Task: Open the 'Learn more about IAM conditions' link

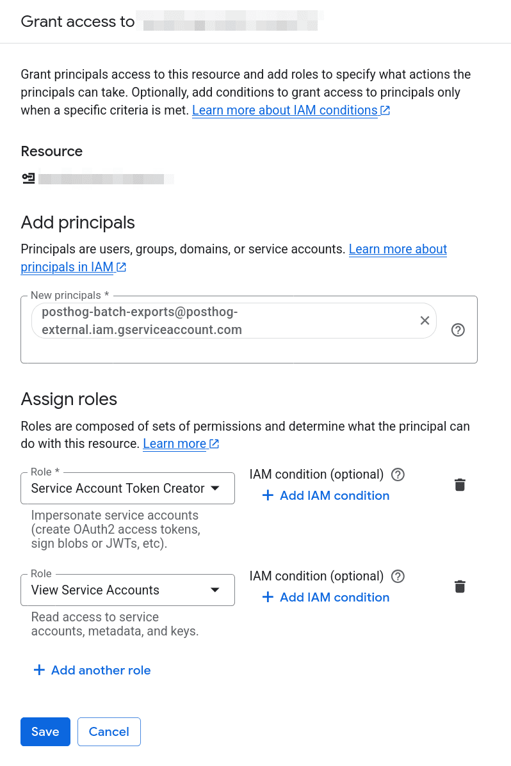Action: (x=284, y=109)
